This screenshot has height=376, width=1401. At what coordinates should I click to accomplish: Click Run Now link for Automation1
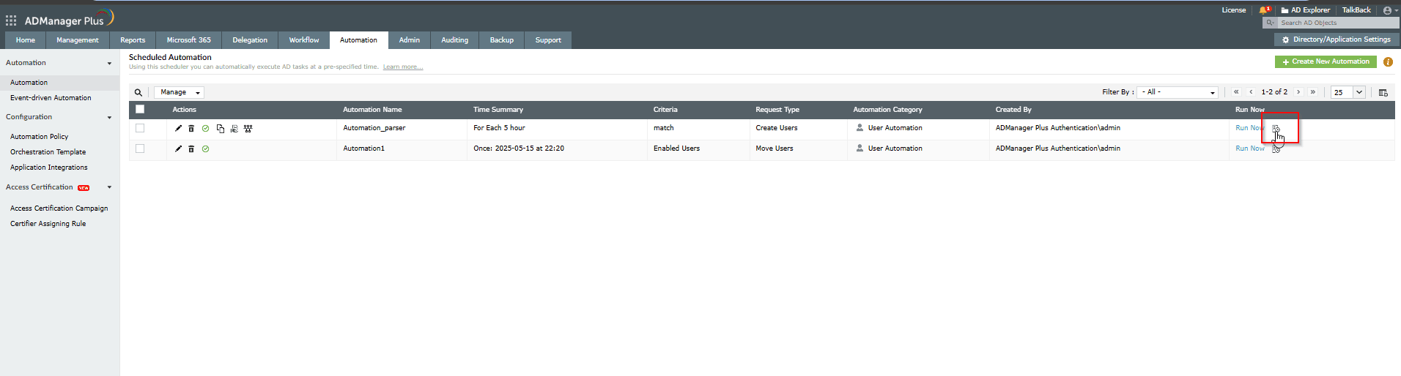tap(1249, 148)
